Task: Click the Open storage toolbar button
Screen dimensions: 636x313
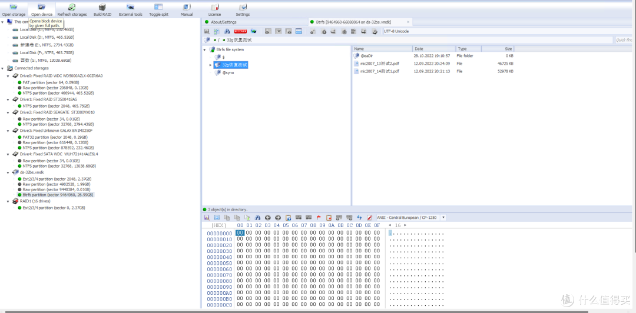Action: (14, 10)
